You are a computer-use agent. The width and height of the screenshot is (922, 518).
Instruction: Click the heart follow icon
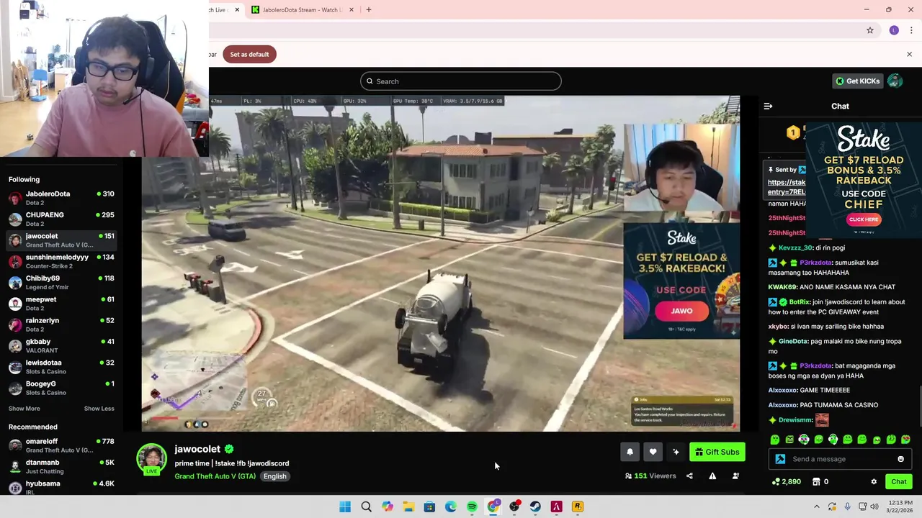[x=653, y=452]
